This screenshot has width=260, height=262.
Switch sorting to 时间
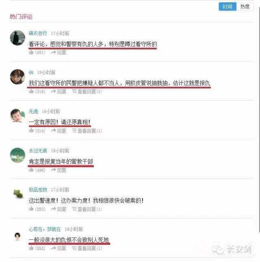pos(227,7)
